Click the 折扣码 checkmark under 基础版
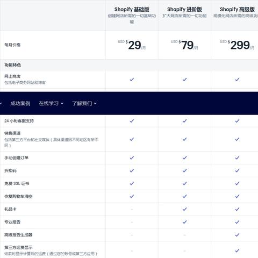Screen dimensions: 258x258 [132, 170]
